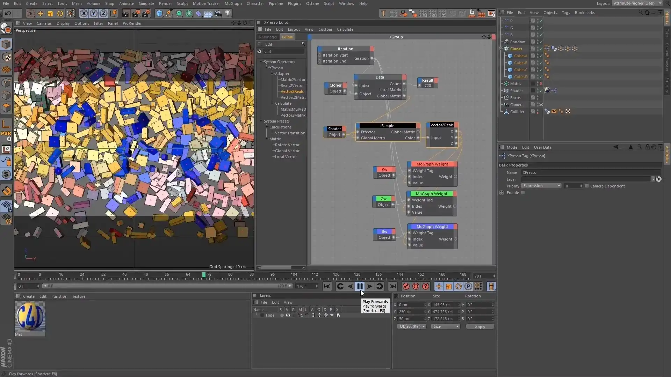The height and width of the screenshot is (377, 671).
Task: Select the Pen spline tool icon
Action: click(x=169, y=13)
